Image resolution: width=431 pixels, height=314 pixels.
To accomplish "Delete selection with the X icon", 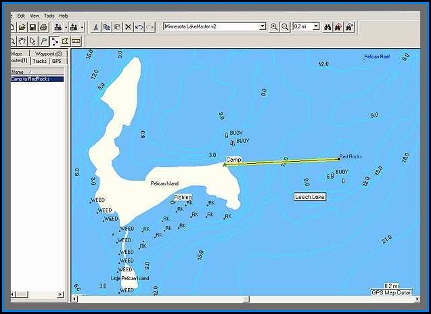I will [x=128, y=27].
